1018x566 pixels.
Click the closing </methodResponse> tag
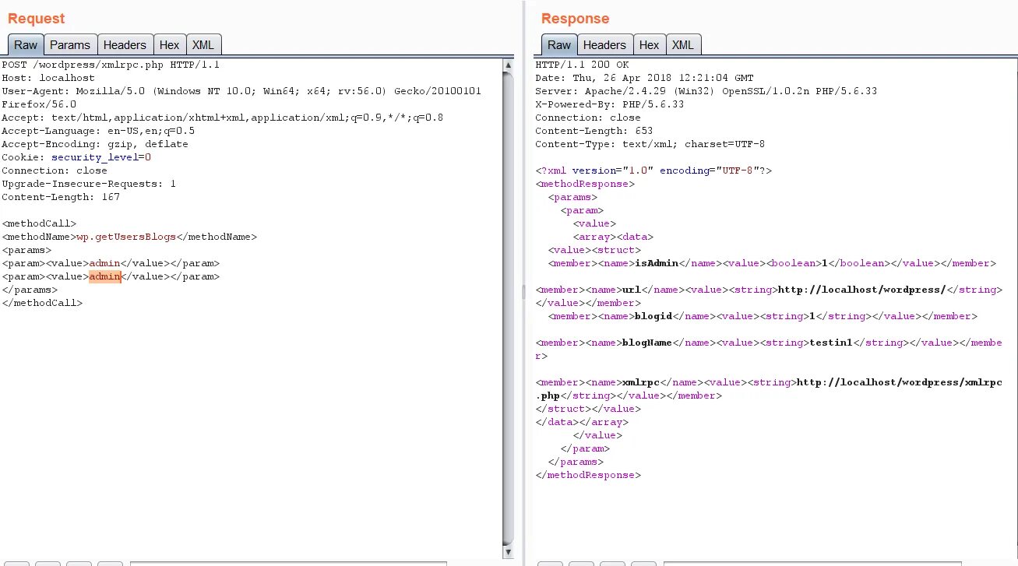588,475
